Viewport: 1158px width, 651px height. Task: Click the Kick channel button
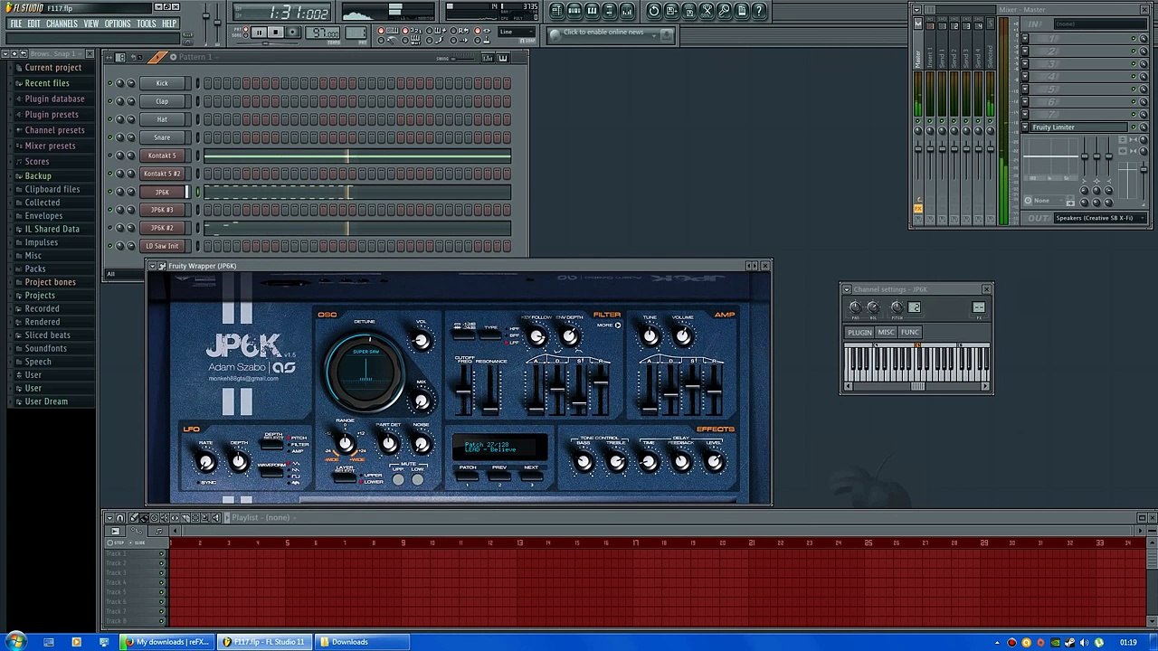(162, 83)
